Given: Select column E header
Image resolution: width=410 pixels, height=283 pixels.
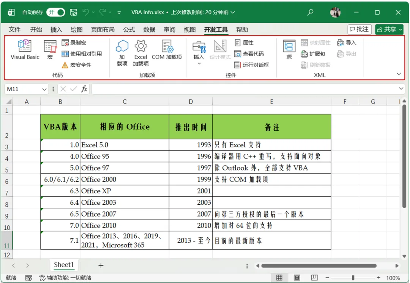Looking at the screenshot, I should (272, 101).
